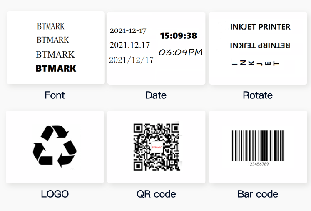Open the Font sample card

[x=56, y=48]
